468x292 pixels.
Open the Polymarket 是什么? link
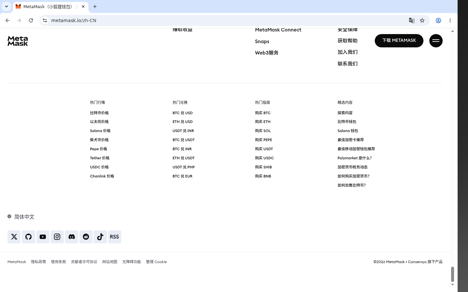coord(355,158)
